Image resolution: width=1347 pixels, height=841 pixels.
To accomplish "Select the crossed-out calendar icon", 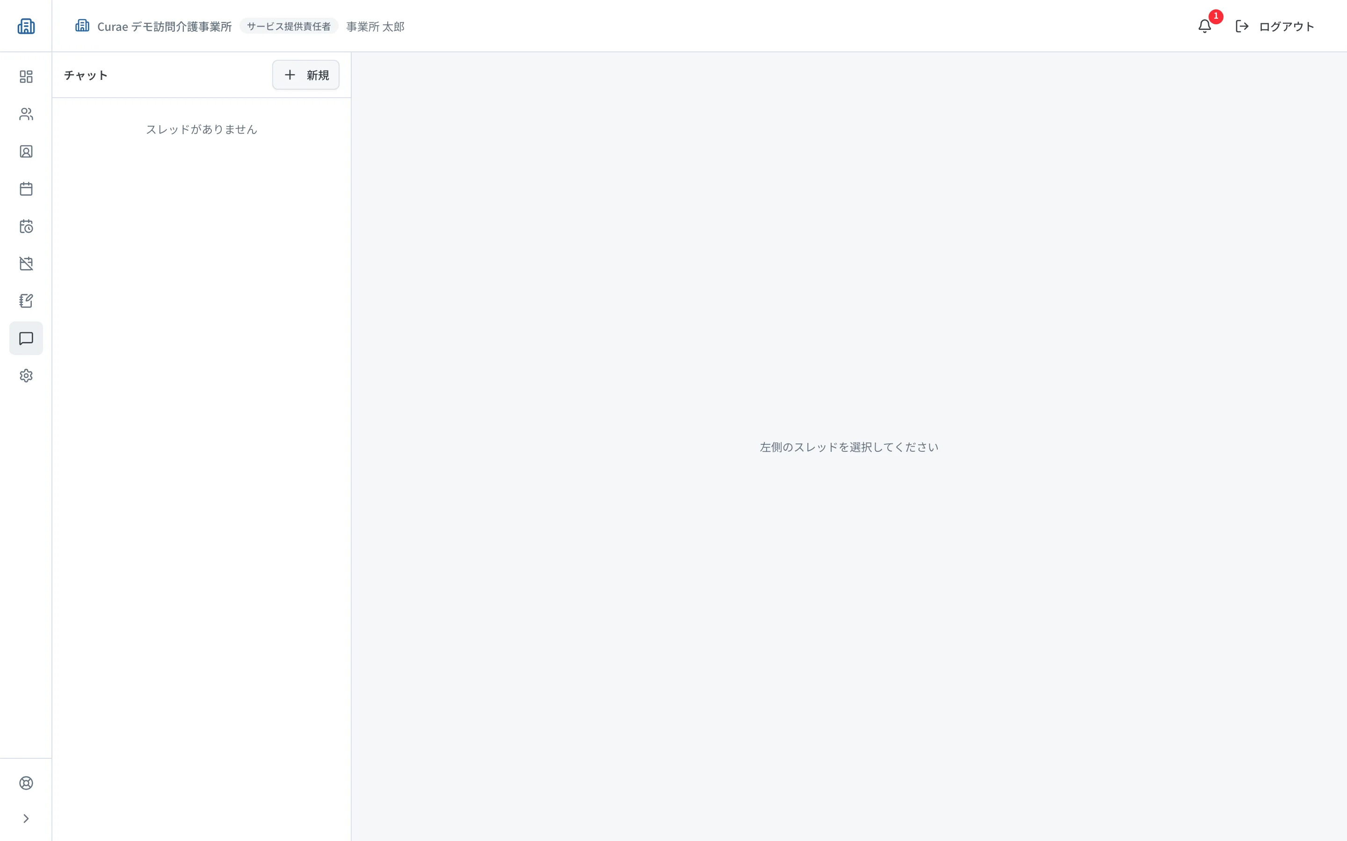I will (26, 264).
